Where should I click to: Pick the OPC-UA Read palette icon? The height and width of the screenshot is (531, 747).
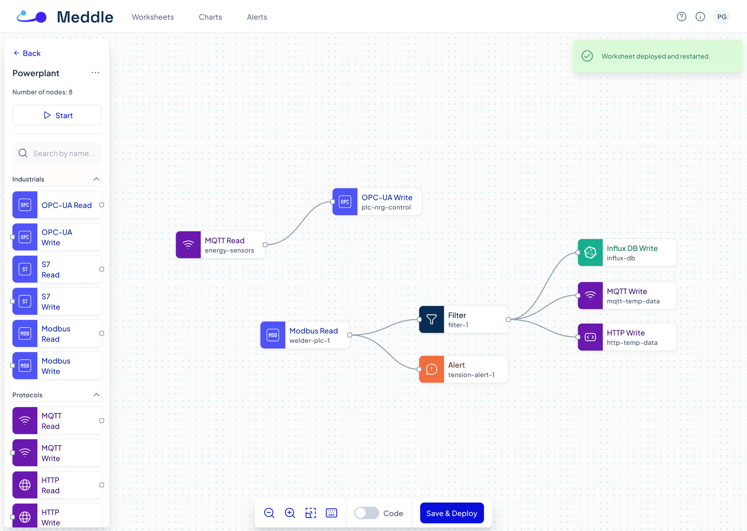[x=25, y=205]
